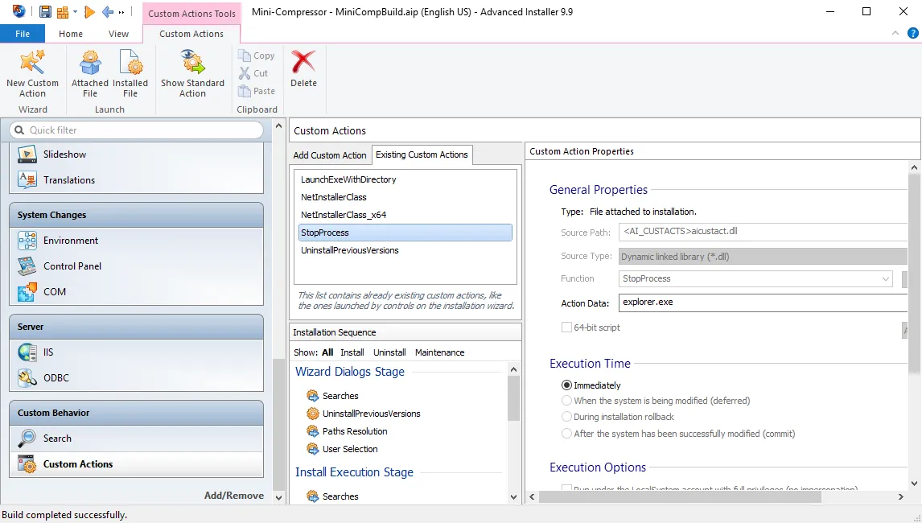Delete the selected custom action
The height and width of the screenshot is (523, 922).
(303, 69)
